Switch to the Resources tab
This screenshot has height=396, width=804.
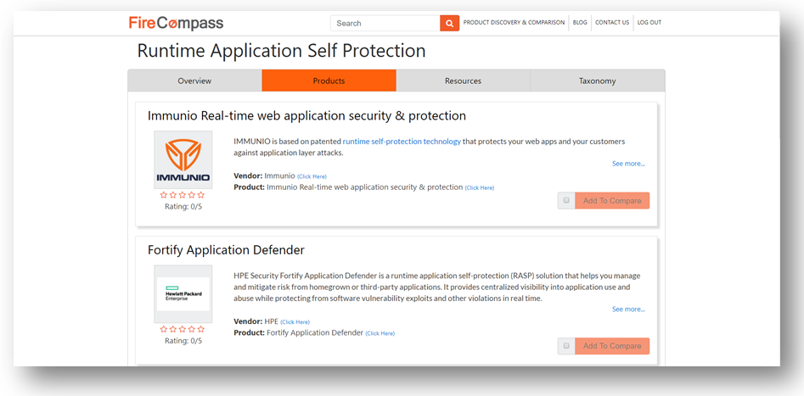(463, 81)
